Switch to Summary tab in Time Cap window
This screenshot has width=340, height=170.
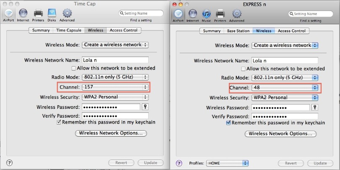(x=41, y=30)
